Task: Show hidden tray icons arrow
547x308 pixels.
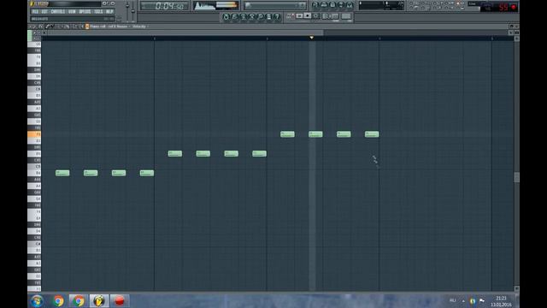Action: point(463,300)
